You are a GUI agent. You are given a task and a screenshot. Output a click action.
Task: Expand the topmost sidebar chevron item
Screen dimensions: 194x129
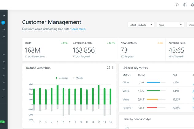pos(4,15)
